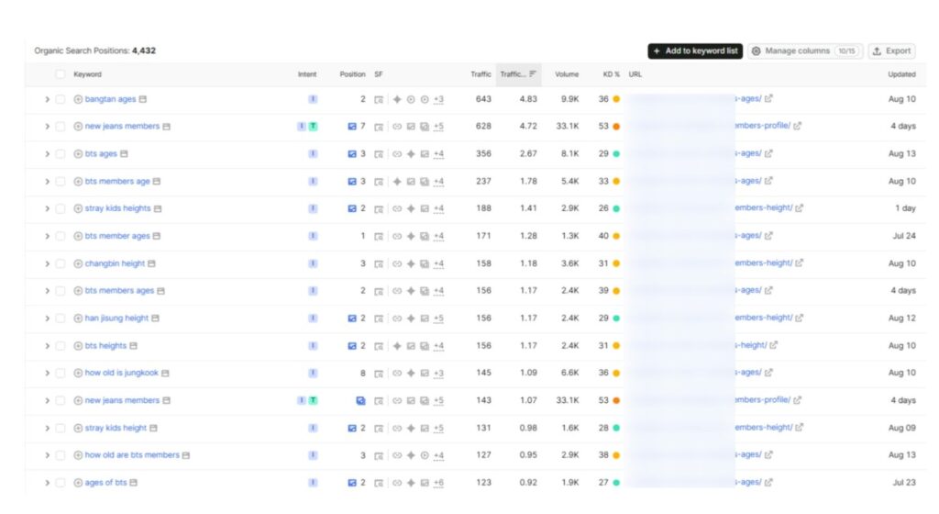Screen dimensions: 939x514
Task: Click the plus icon beside "bangtan ages"
Action: click(78, 99)
